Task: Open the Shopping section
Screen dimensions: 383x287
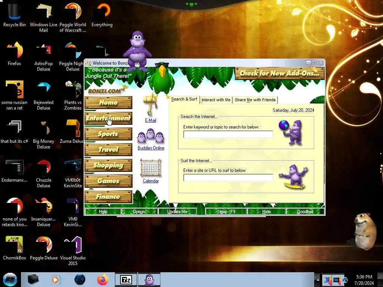Action: coord(108,165)
